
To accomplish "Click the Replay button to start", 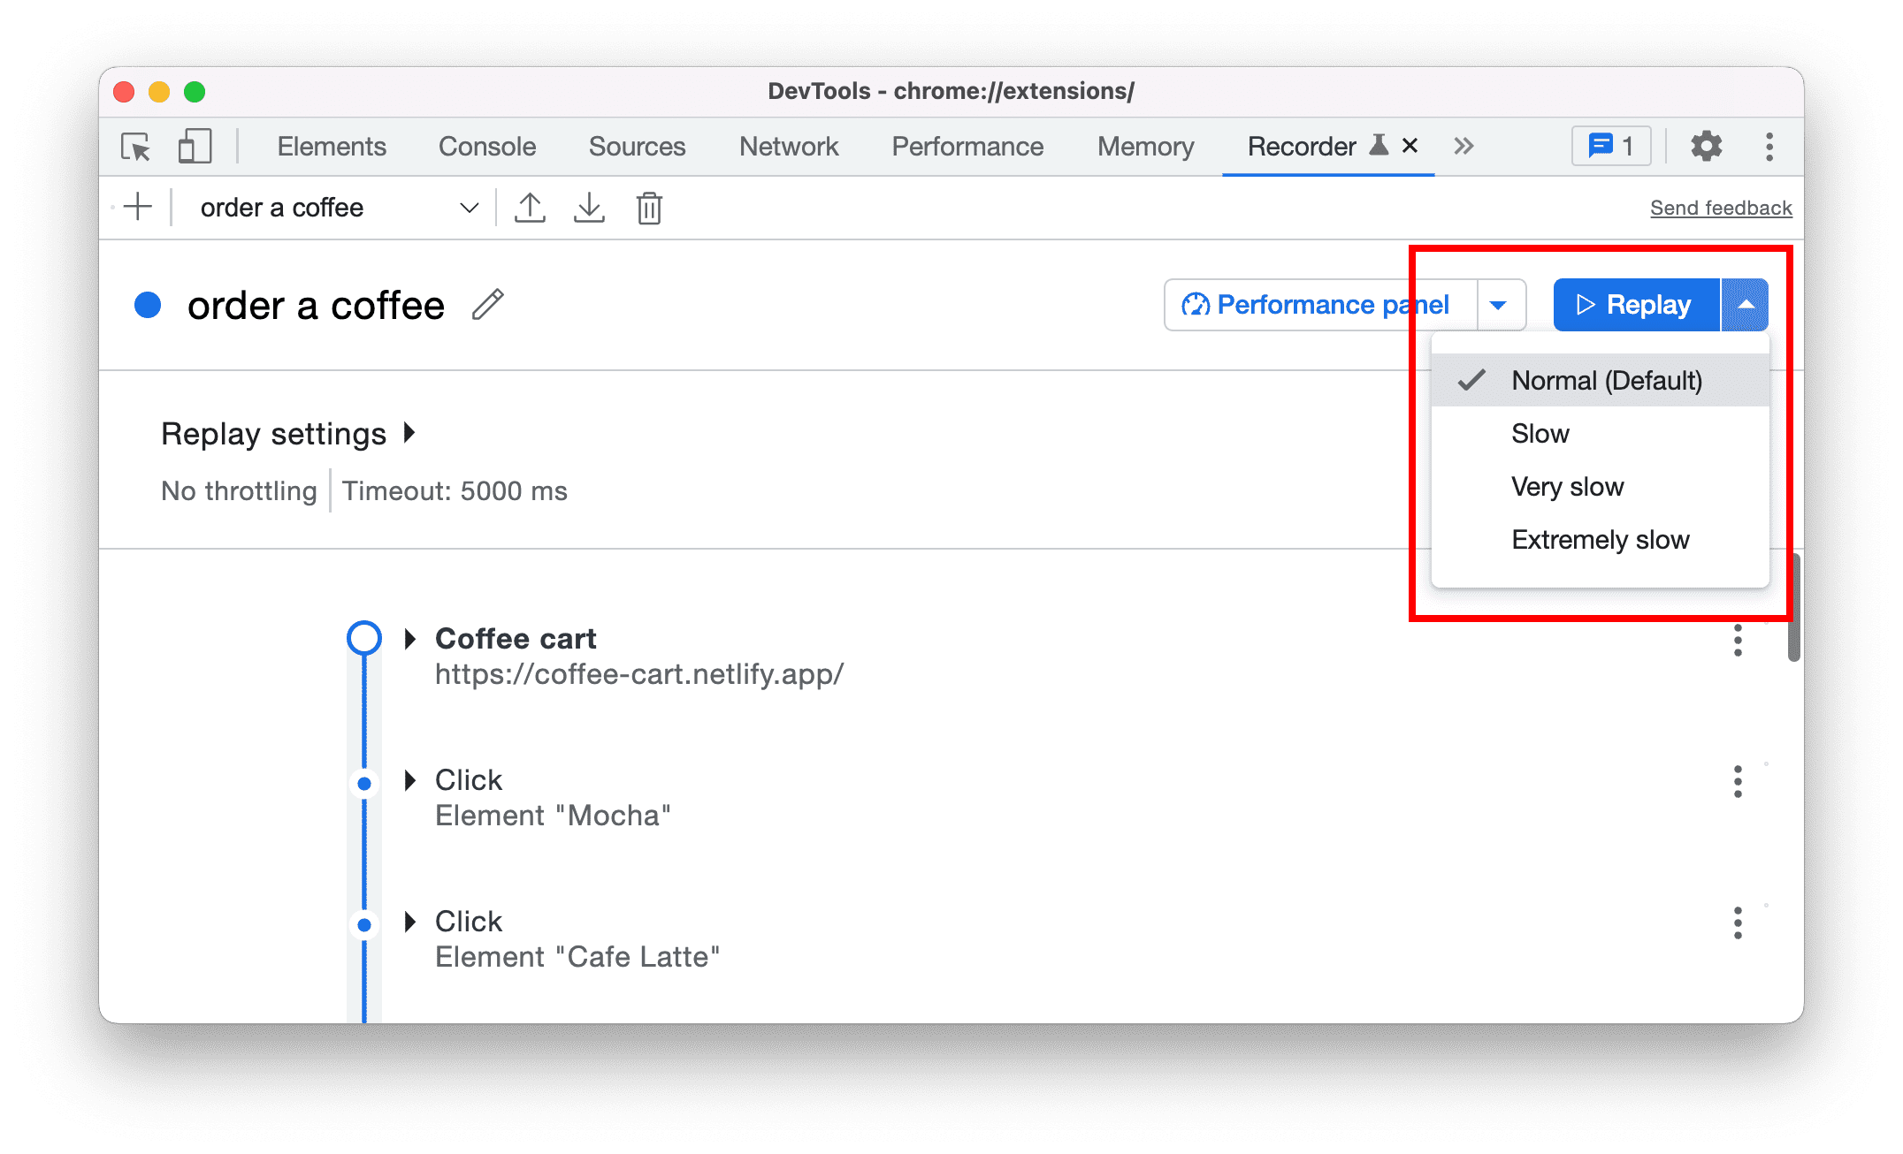I will coord(1632,303).
